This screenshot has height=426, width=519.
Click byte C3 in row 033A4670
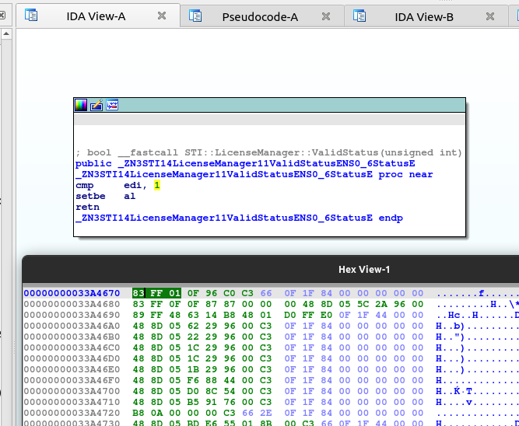(247, 293)
